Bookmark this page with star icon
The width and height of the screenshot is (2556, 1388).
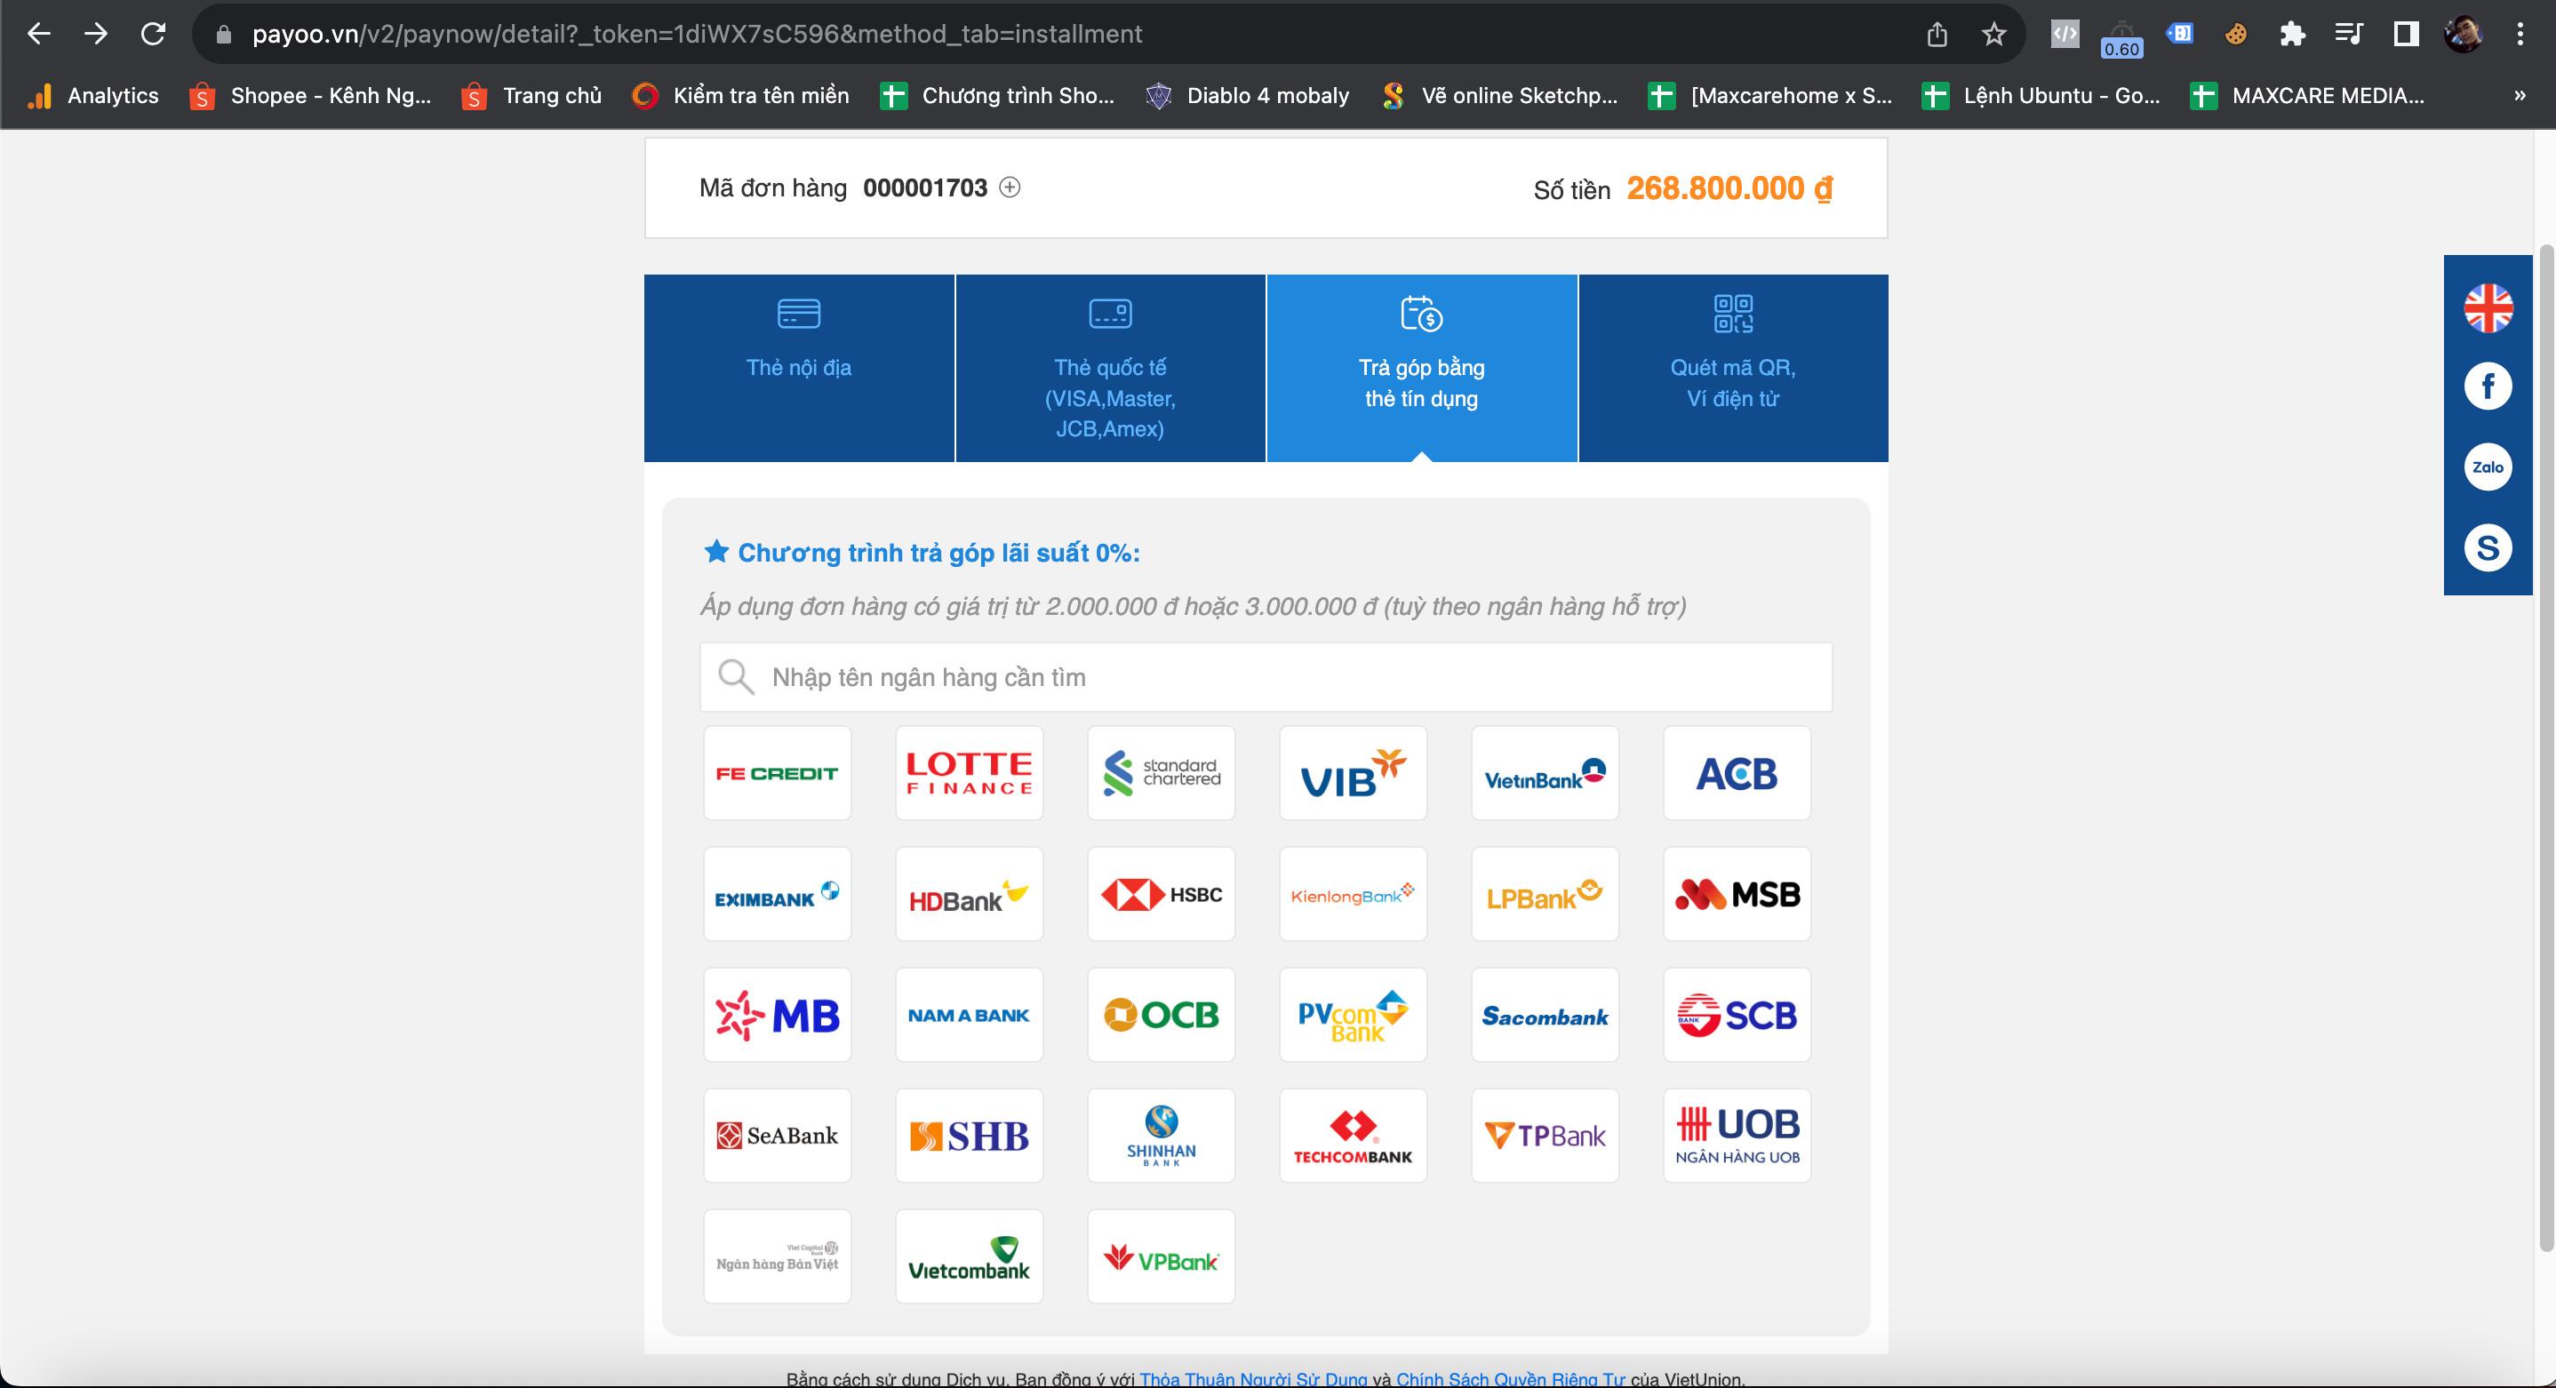click(x=1993, y=35)
